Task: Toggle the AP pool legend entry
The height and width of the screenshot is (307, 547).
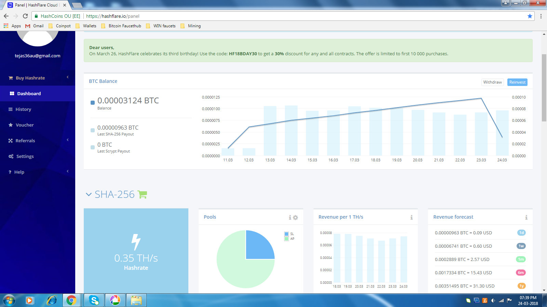Action: (289, 239)
